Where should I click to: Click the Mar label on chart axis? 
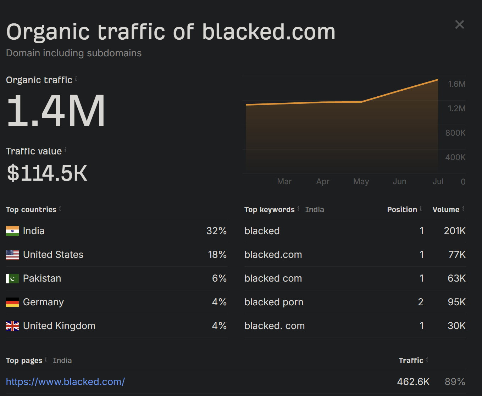click(284, 181)
